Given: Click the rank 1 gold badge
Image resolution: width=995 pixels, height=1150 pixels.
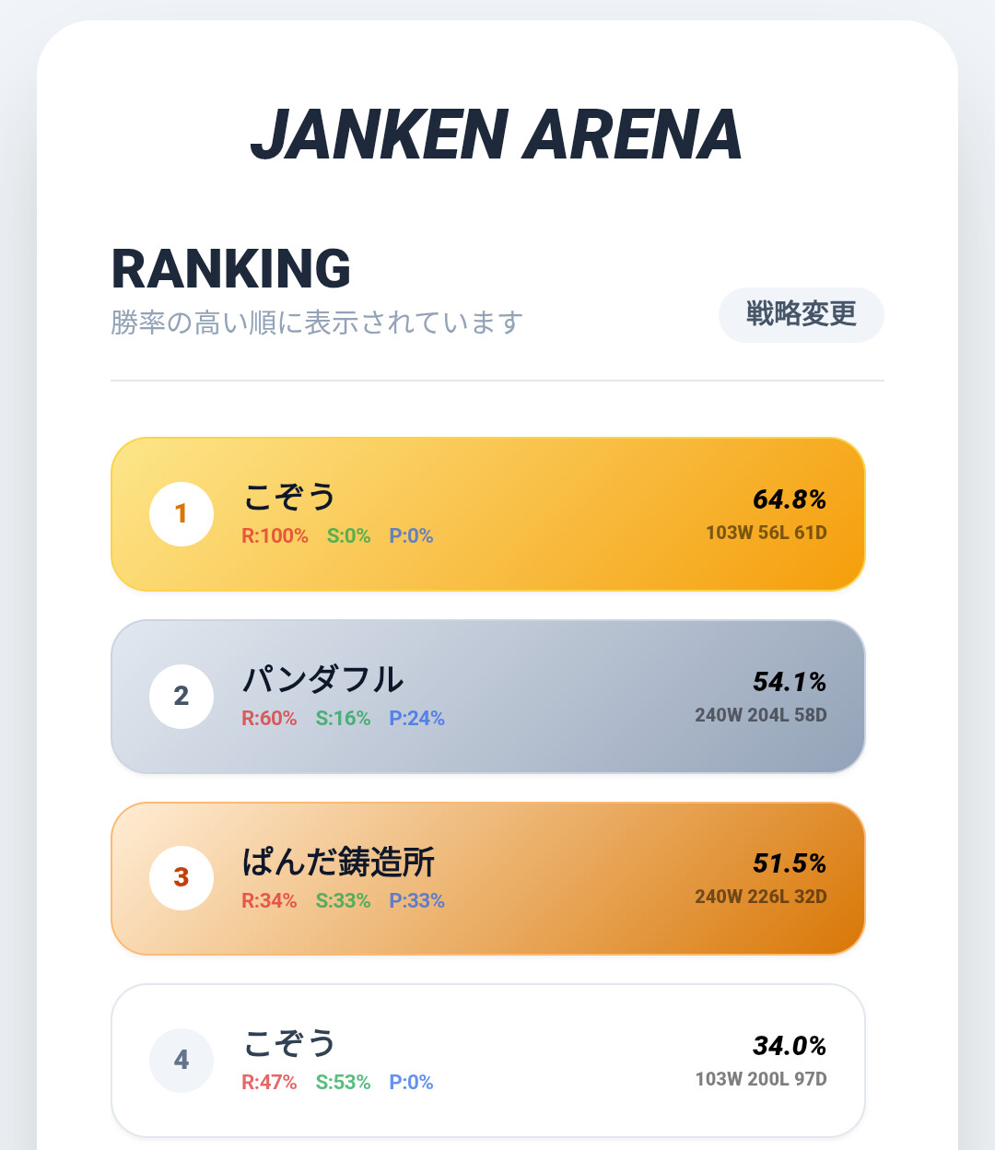Looking at the screenshot, I should point(181,513).
